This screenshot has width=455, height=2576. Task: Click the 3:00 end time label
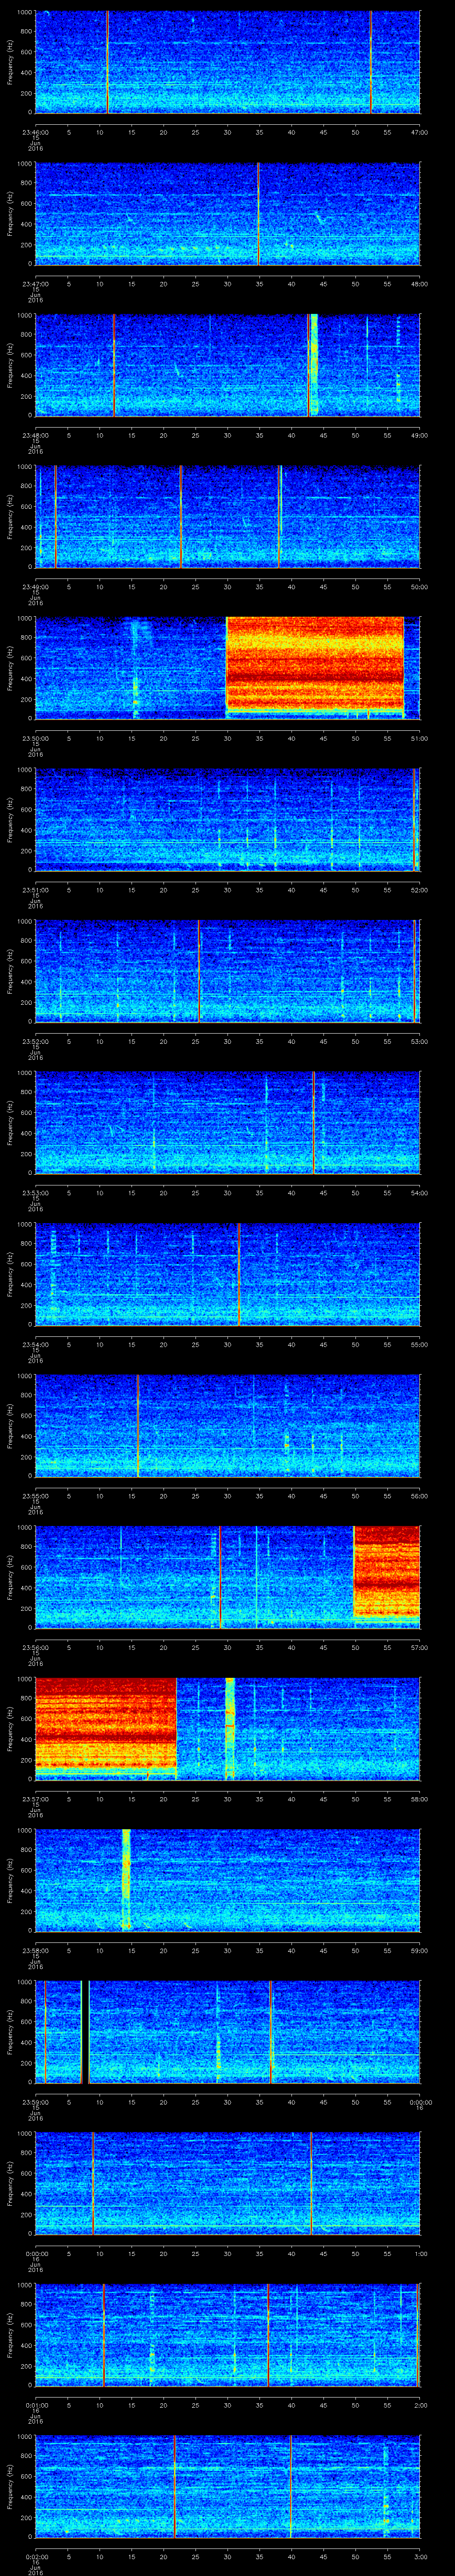421,2556
